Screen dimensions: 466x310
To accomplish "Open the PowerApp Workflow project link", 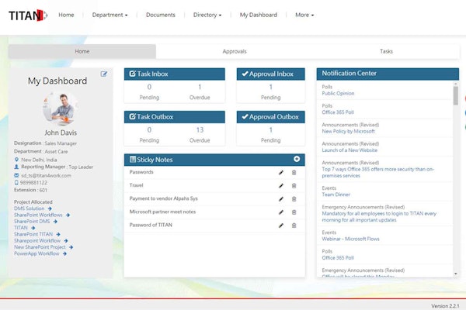I will coord(36,253).
